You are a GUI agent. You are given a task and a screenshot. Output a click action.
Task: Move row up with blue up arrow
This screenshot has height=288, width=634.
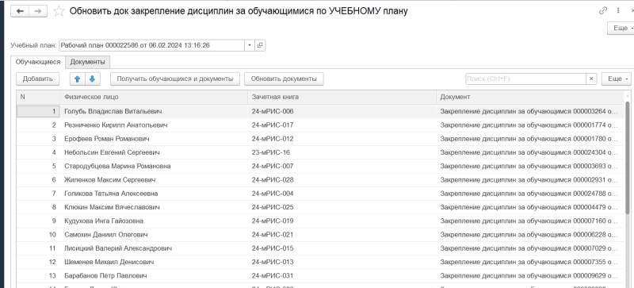click(77, 79)
